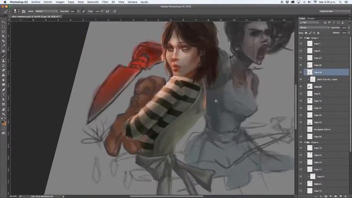Select the Spot Healing Brush tool
Image resolution: width=352 pixels, height=198 pixels.
pyautogui.click(x=3, y=51)
